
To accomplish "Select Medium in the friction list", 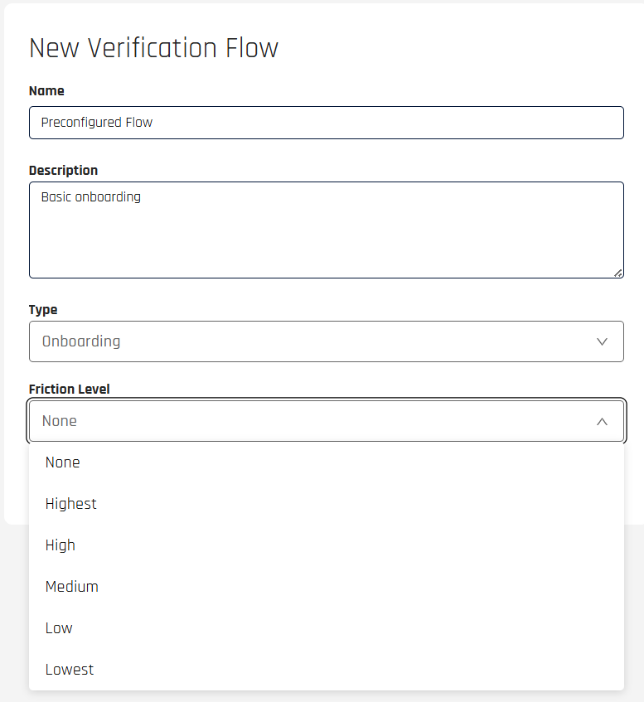I will coord(72,587).
